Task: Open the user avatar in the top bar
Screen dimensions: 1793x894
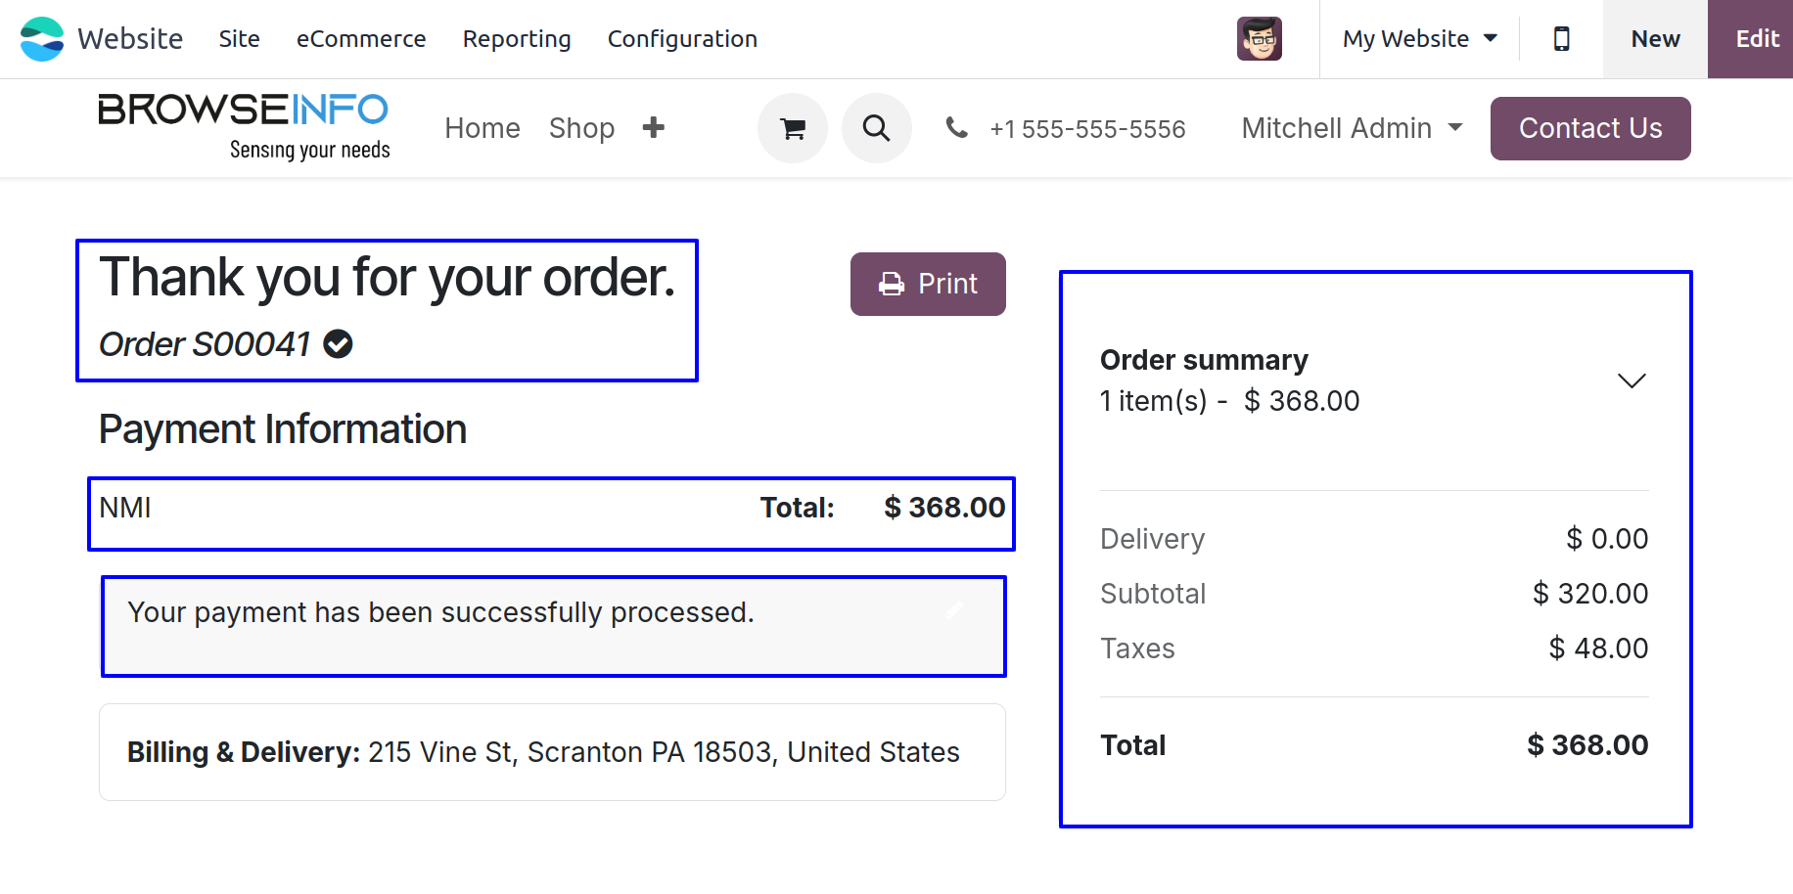Action: [1260, 39]
